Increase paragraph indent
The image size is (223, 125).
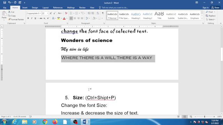pyautogui.click(x=93, y=13)
